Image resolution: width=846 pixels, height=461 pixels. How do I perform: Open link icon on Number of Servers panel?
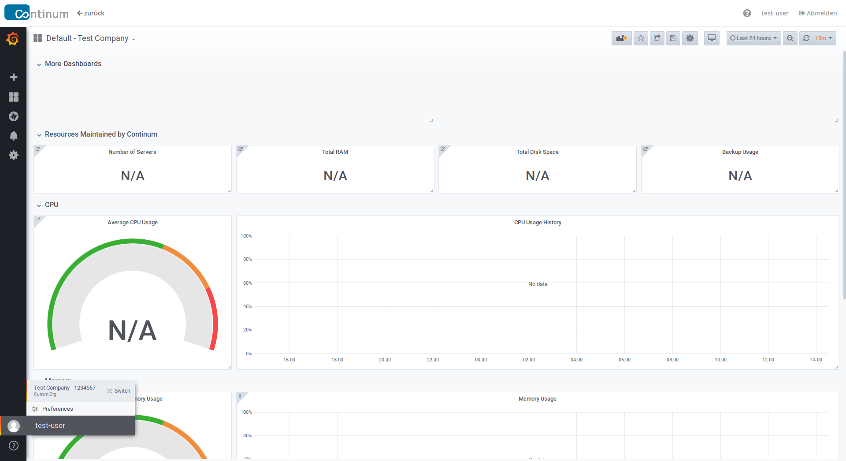(38, 149)
